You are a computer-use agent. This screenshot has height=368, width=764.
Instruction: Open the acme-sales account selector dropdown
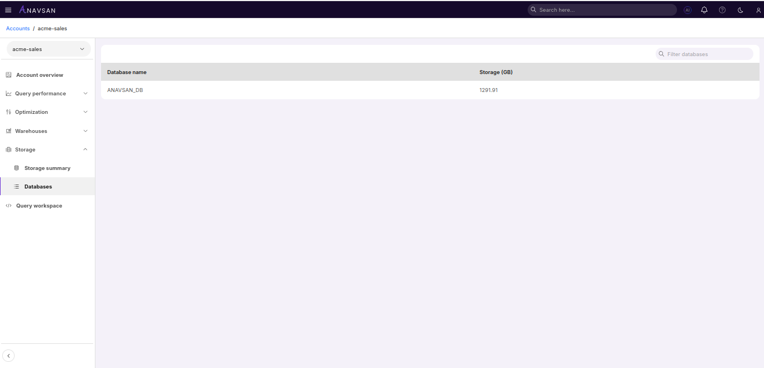point(48,49)
